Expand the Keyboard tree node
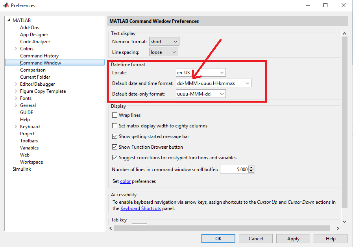The height and width of the screenshot is (247, 353). pos(16,126)
